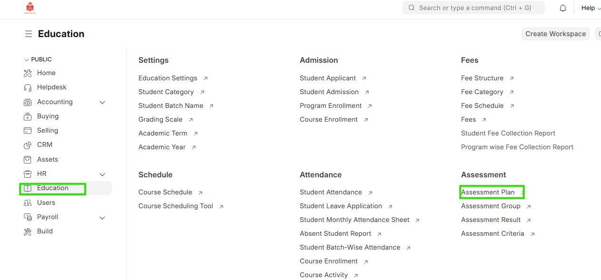Click the Users icon in sidebar
The height and width of the screenshot is (280, 601).
28,203
